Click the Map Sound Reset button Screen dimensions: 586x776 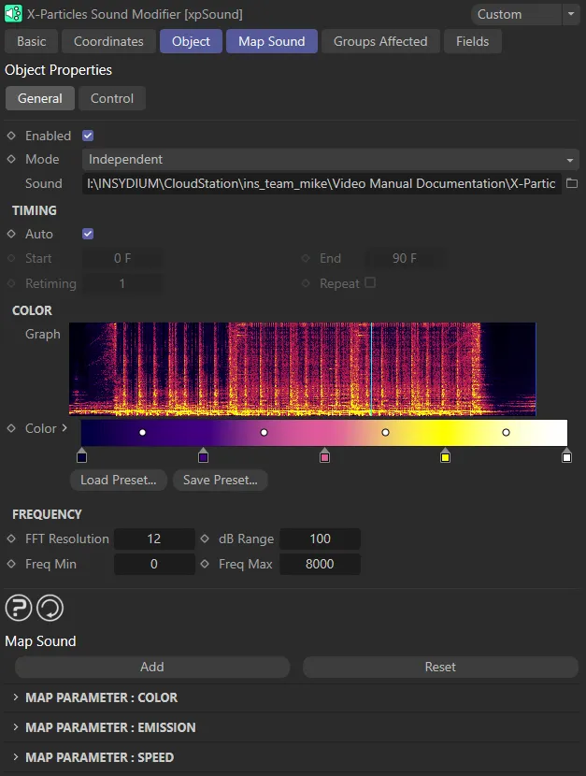click(440, 667)
